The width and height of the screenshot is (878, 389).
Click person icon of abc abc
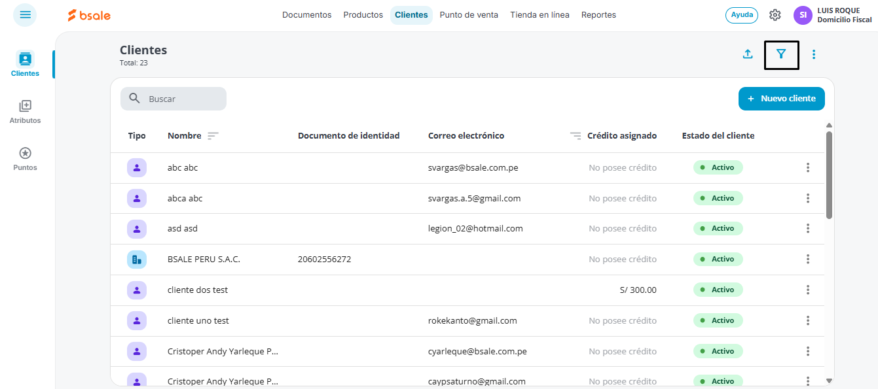click(x=136, y=167)
